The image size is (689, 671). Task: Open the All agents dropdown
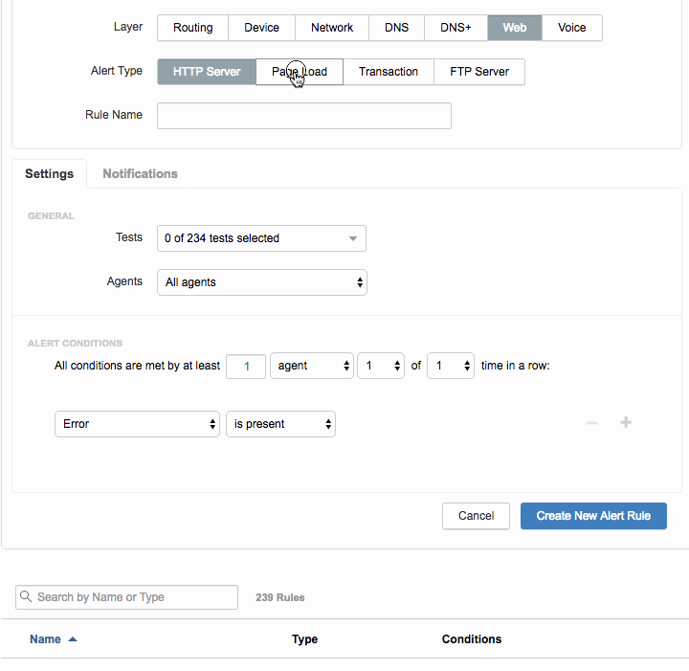tap(261, 282)
